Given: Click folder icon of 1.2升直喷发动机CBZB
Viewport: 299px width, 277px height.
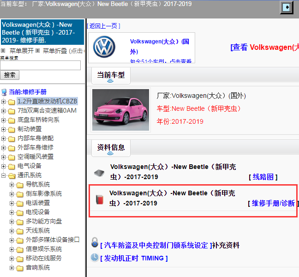Looking at the screenshot, I should [x=12, y=102].
